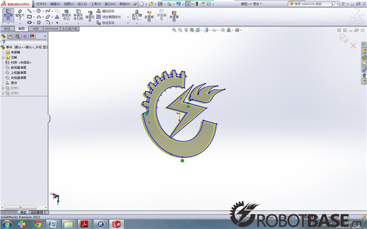Select the sketch Point tool
Viewport: 367px width, 229px height.
pos(57,23)
